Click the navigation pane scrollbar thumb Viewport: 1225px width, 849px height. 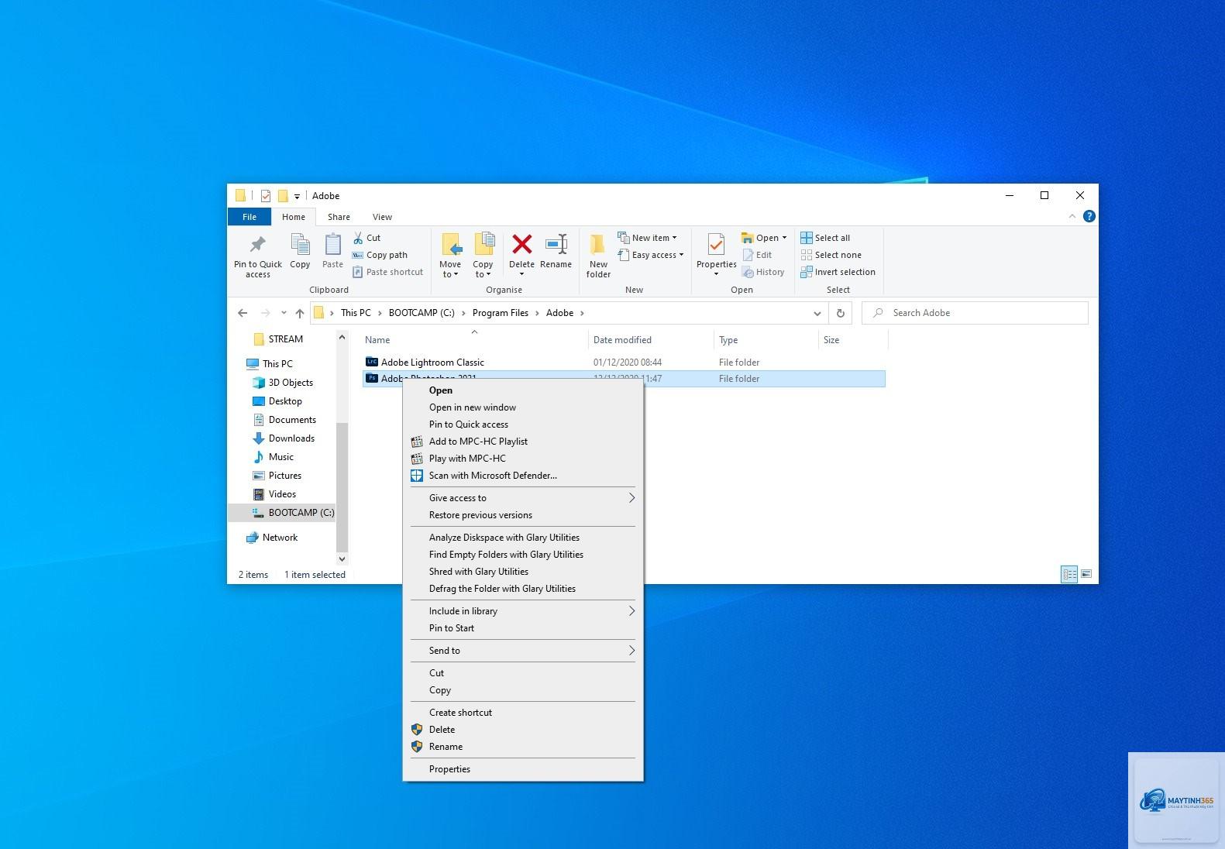[342, 487]
